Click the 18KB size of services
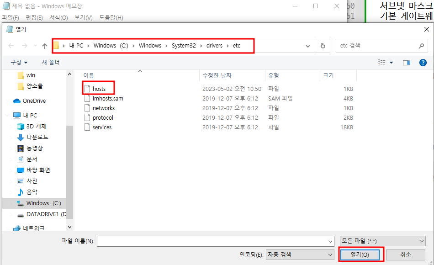This screenshot has width=434, height=265. tap(347, 127)
